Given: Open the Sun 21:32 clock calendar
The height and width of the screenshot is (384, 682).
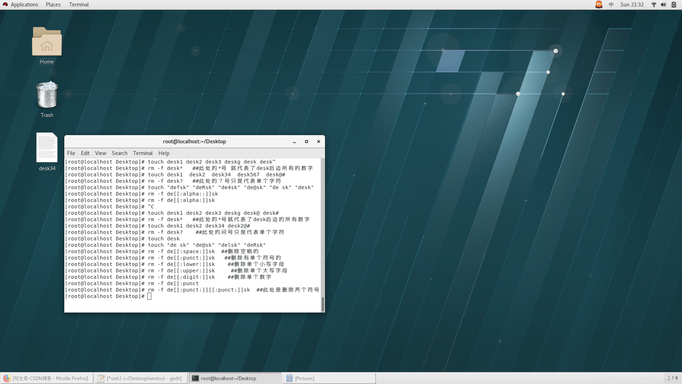Looking at the screenshot, I should pos(632,5).
